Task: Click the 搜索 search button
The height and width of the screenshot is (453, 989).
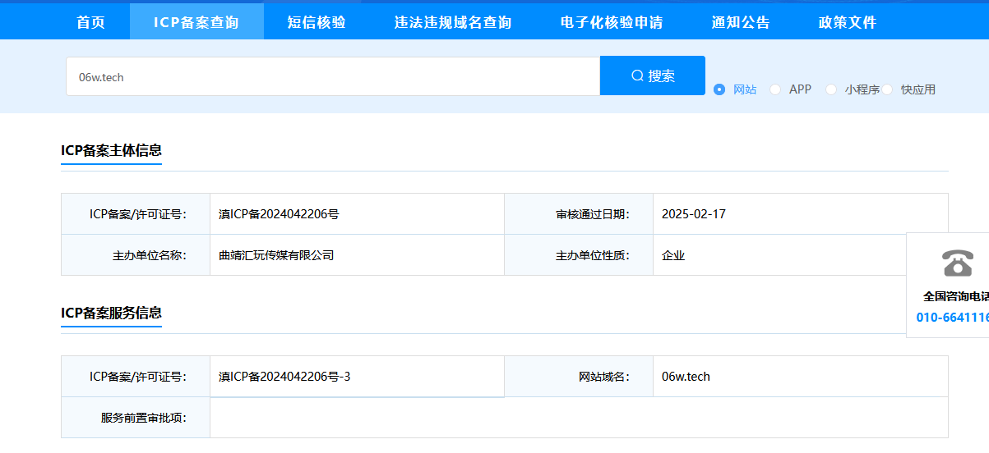Action: pyautogui.click(x=653, y=75)
